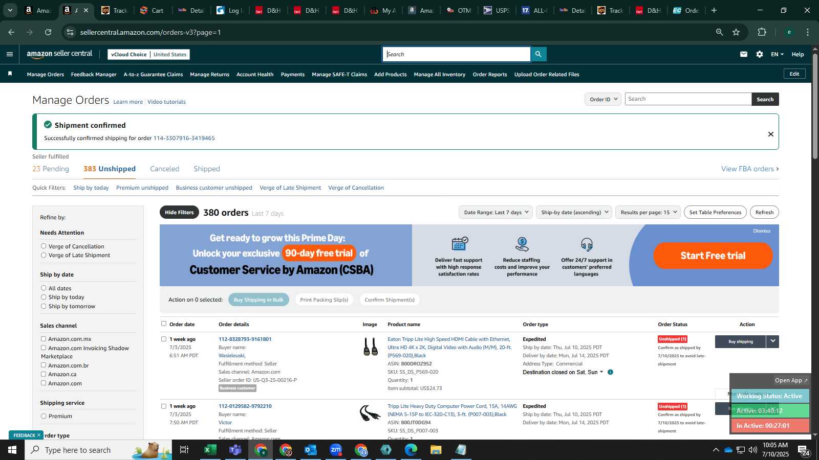819x460 pixels.
Task: Close the Shipment confirmed banner
Action: tap(770, 134)
